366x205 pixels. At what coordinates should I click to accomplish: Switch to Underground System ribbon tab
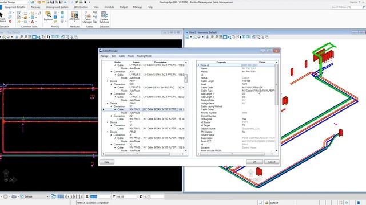coord(57,7)
